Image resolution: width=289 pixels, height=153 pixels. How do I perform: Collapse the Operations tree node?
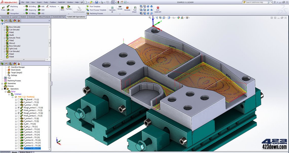[3, 89]
